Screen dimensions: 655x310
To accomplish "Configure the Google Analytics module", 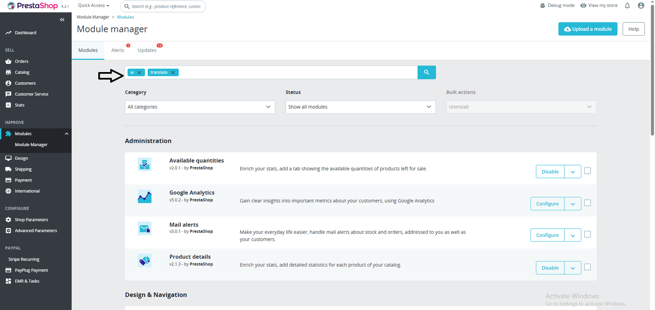I will (547, 204).
